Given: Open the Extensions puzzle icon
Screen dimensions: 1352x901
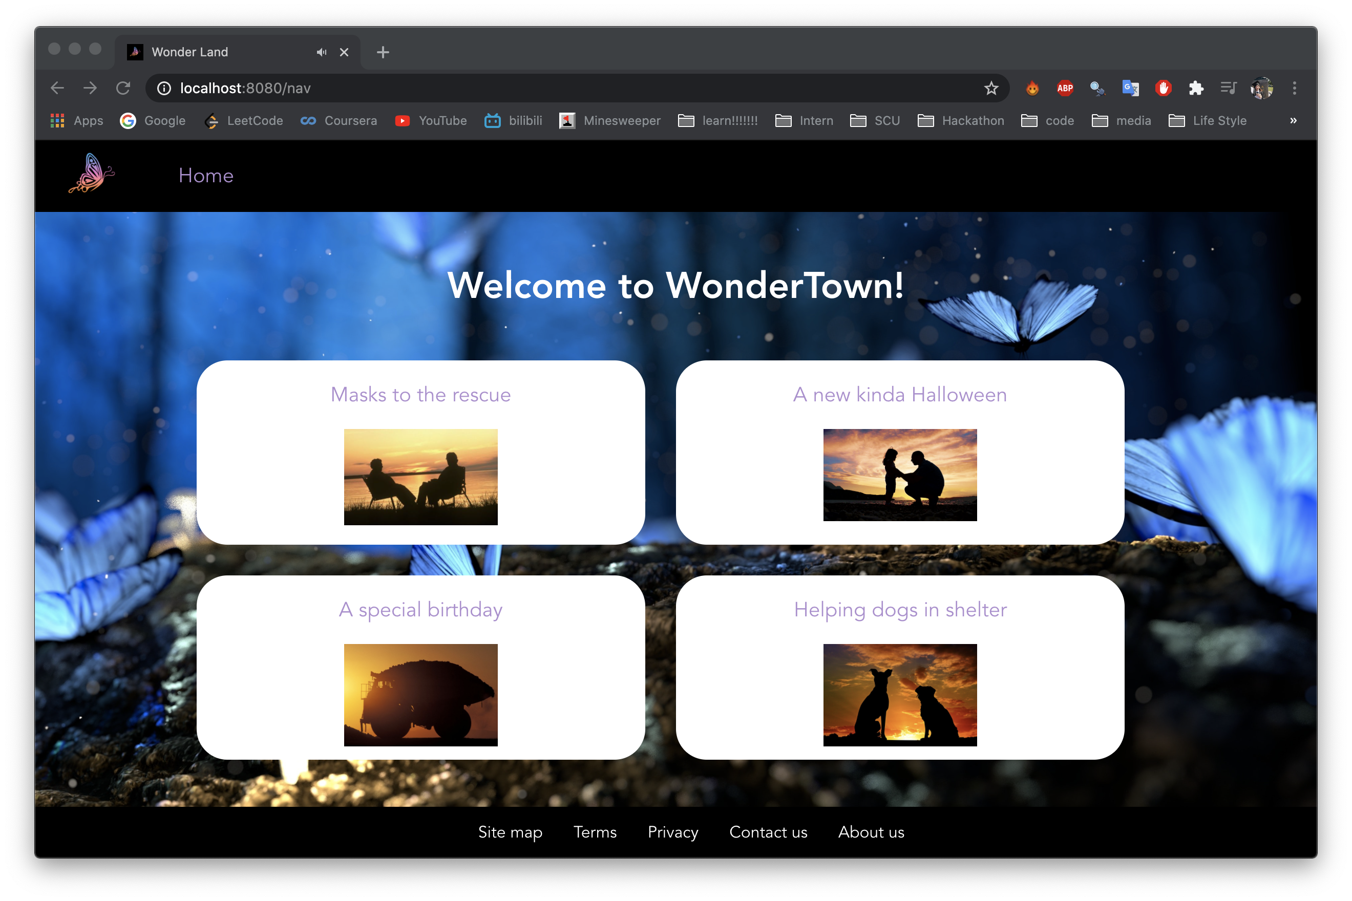Looking at the screenshot, I should [x=1196, y=88].
